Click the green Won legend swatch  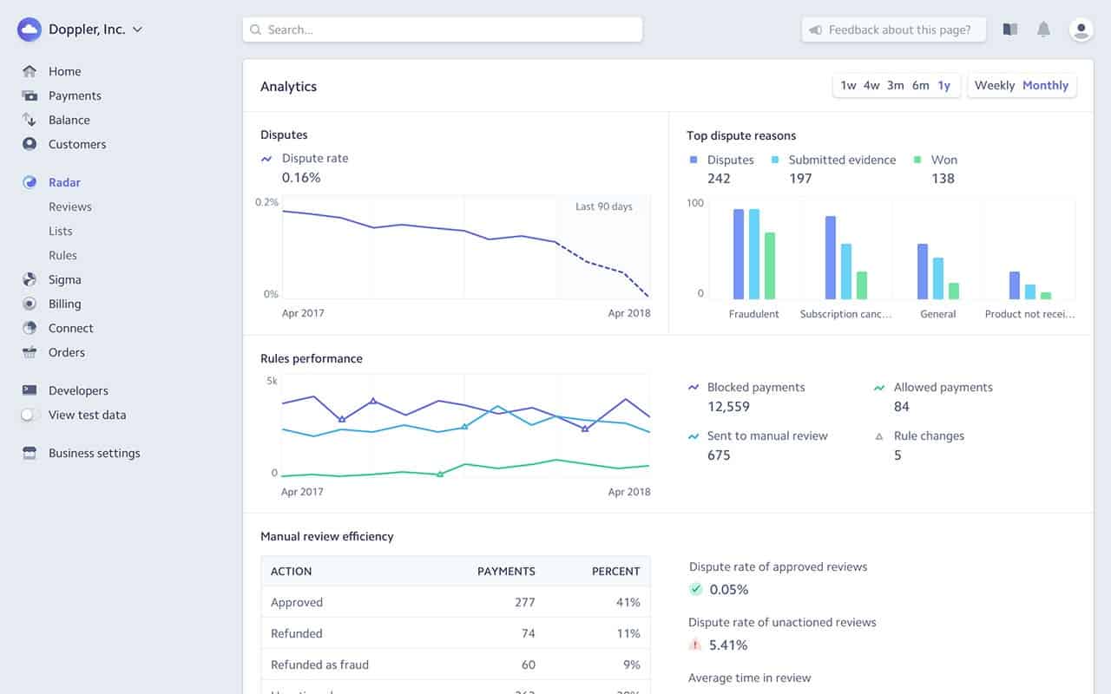pyautogui.click(x=917, y=160)
